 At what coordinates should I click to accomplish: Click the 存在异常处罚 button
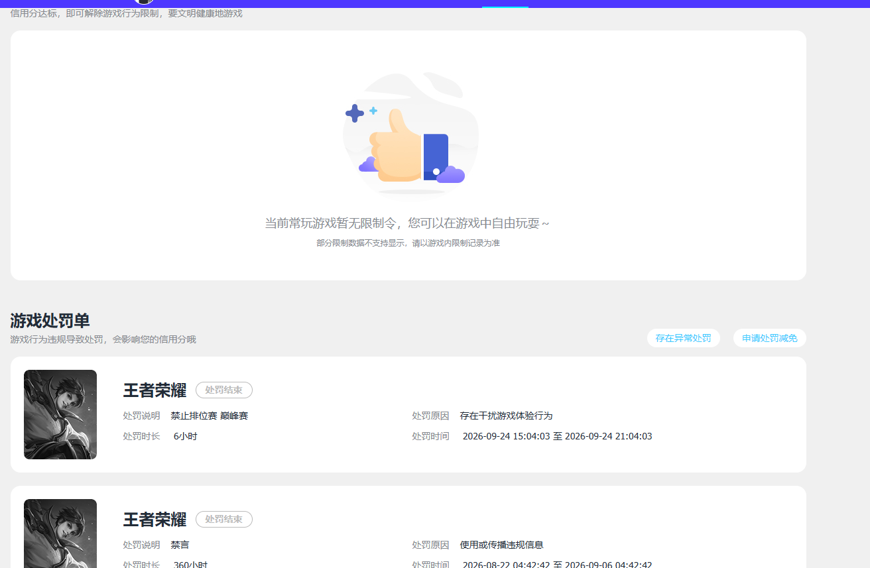tap(683, 338)
